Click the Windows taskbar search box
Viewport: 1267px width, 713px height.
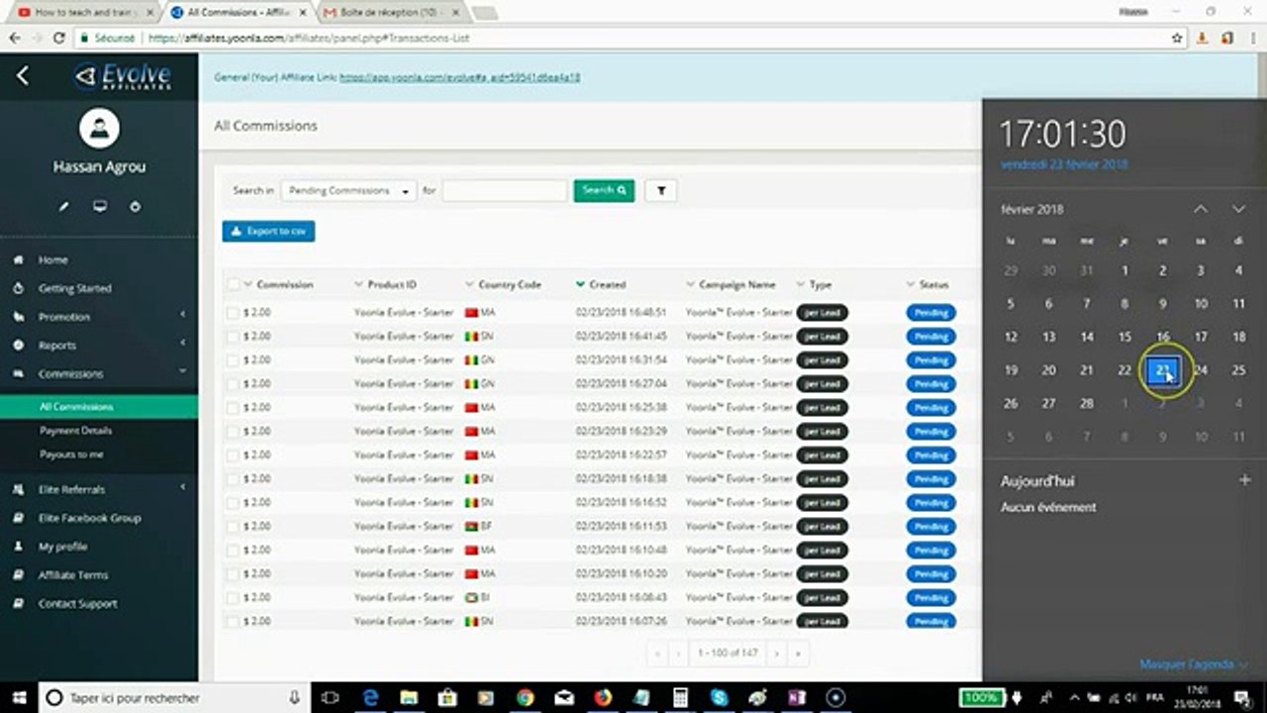[175, 697]
